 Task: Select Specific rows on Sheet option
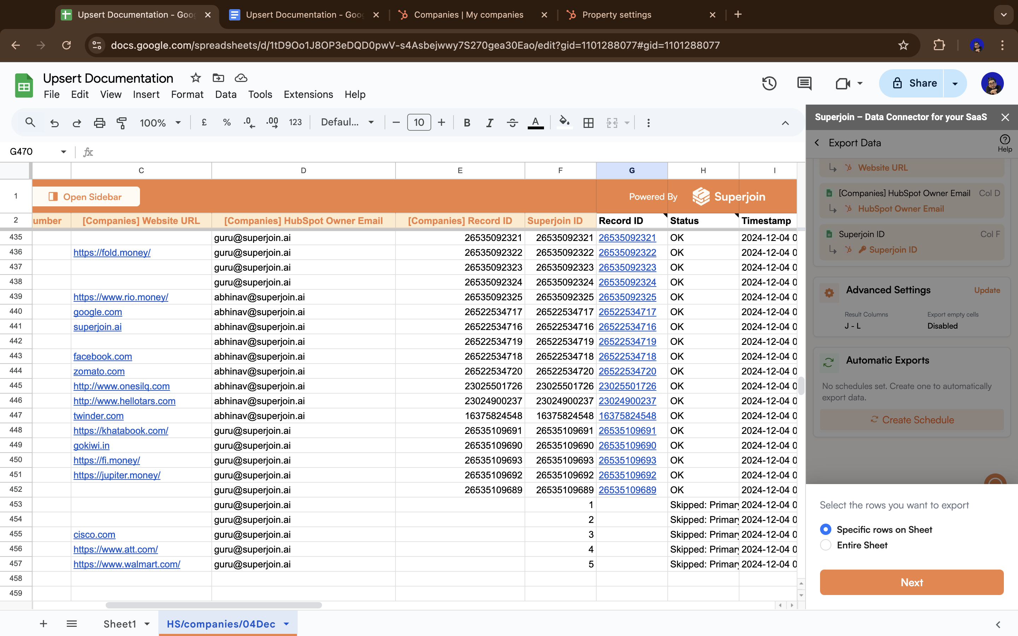point(826,529)
